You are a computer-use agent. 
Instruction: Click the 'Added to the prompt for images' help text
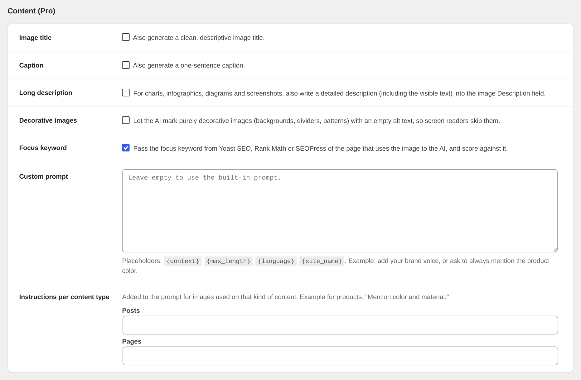click(x=285, y=297)
